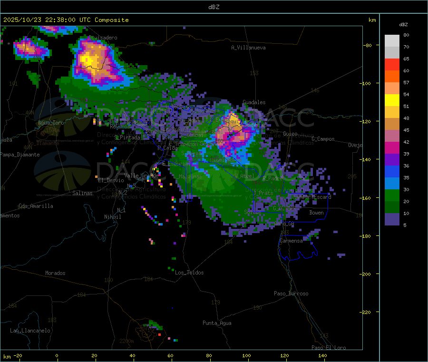
Task: Click the 'Punta_Agua' place label
Action: point(217,323)
